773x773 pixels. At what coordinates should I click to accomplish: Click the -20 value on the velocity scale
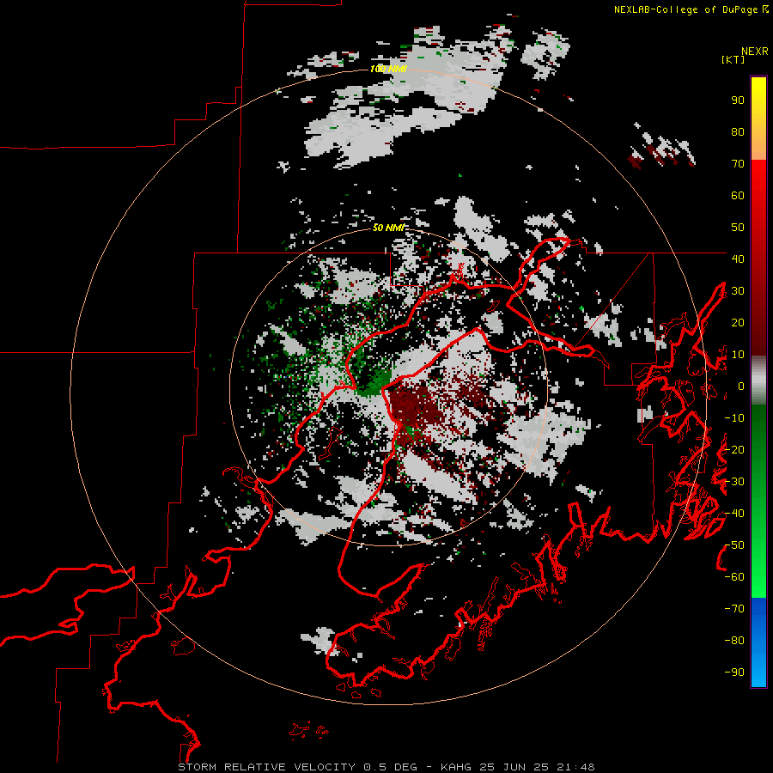[x=734, y=449]
